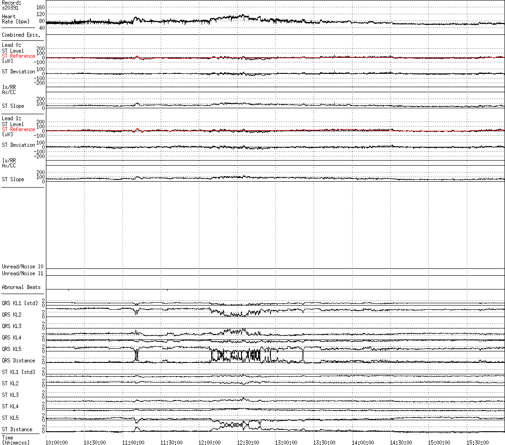Click the Record s20391 label
Viewport: 505px width, 445px height.
pyautogui.click(x=11, y=5)
